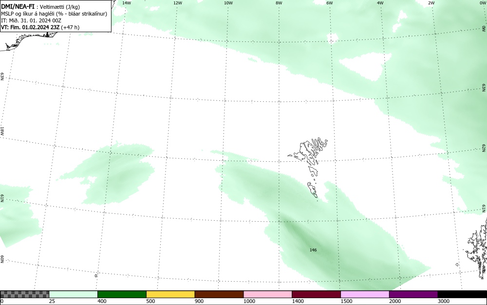This screenshot has height=305, width=487.
Task: Click the DMI/NEA-FI title text
Action: [18, 6]
